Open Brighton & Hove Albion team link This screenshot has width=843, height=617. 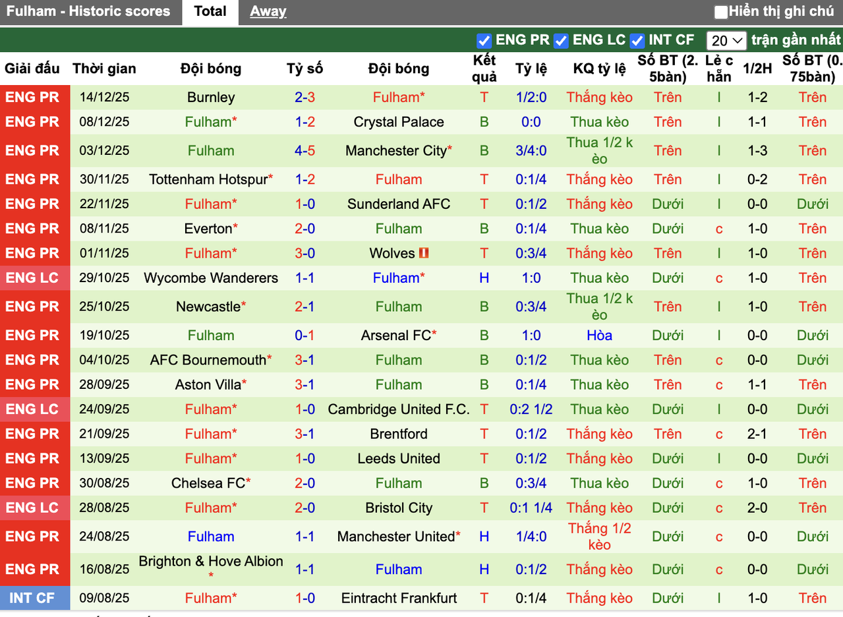(x=211, y=562)
